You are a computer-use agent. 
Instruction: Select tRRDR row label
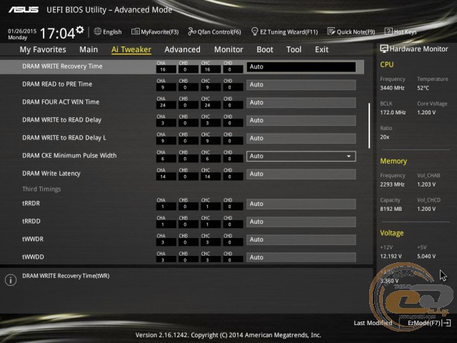(x=31, y=203)
